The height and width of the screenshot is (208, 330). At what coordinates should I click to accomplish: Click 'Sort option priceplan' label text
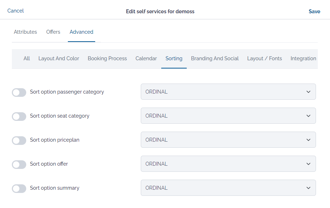[55, 140]
